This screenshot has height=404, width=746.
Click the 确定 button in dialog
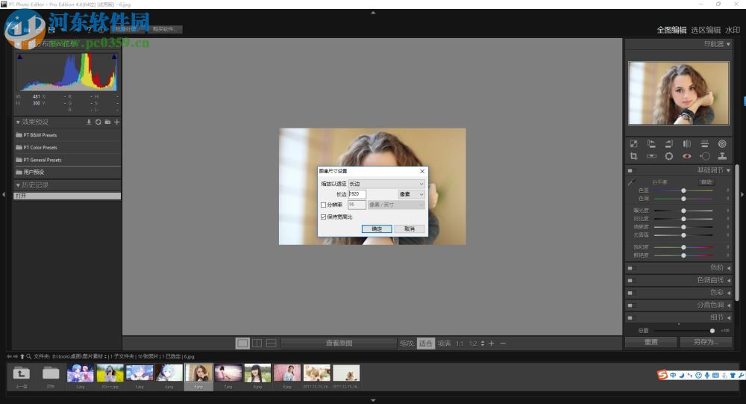(x=377, y=229)
